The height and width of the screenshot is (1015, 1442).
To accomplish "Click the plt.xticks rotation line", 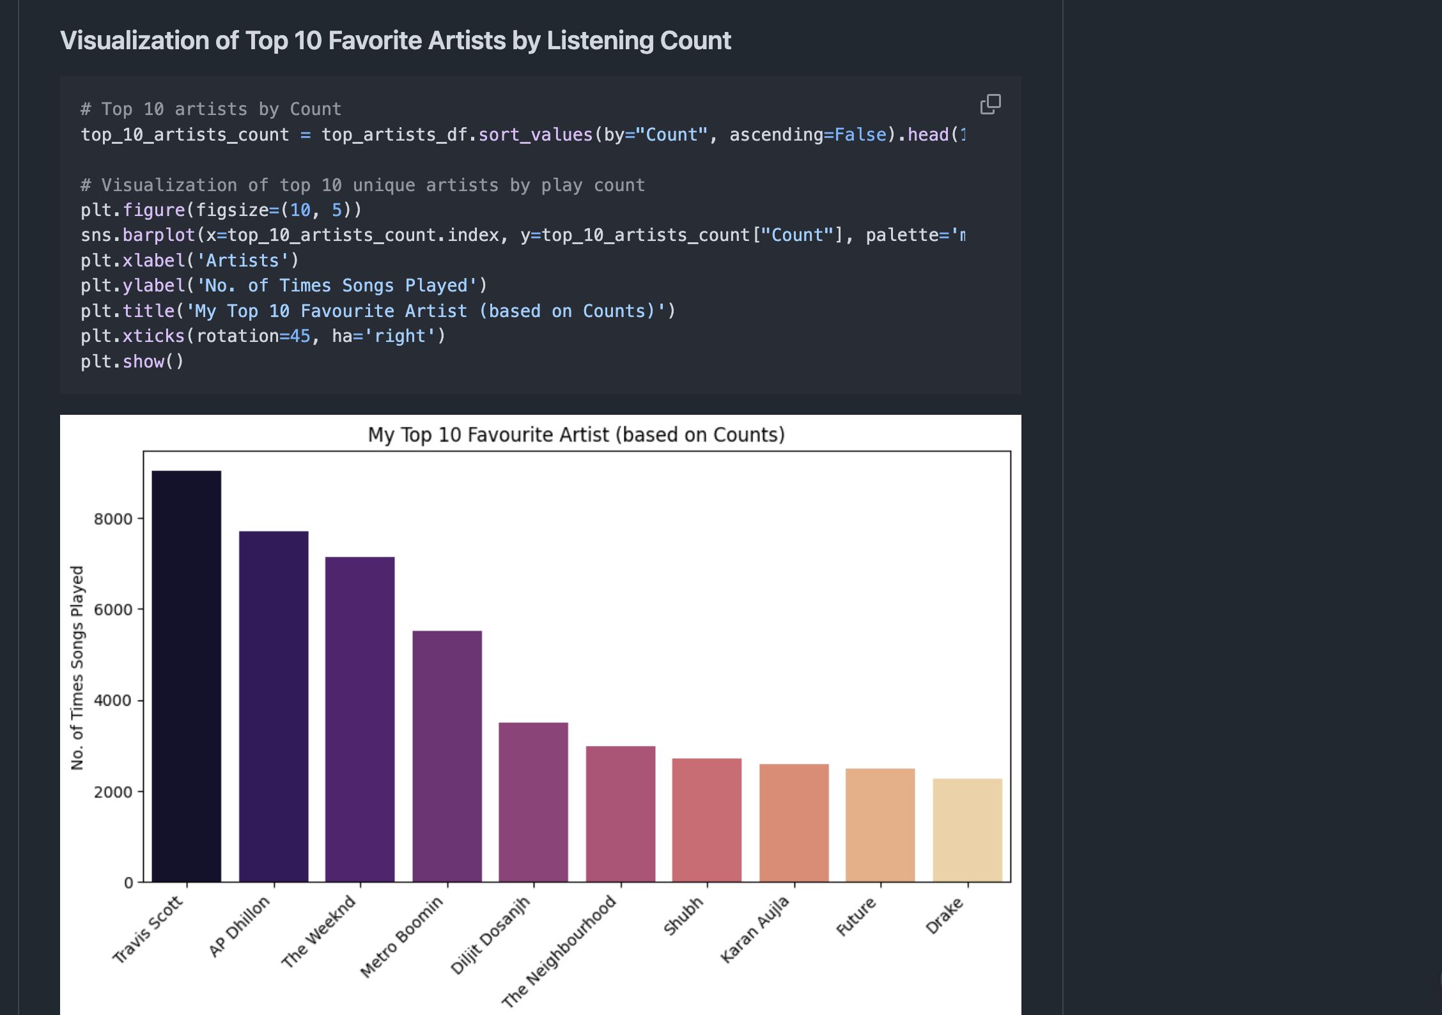I will [263, 336].
